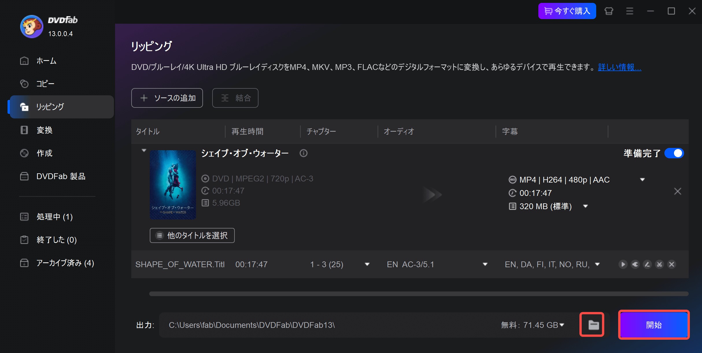Viewport: 702px width, 353px height.
Task: Collapse the source with the triangle
Action: tap(144, 151)
